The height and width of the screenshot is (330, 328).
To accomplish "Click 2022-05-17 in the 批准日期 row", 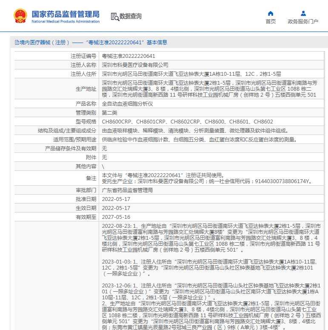I will click(116, 199).
